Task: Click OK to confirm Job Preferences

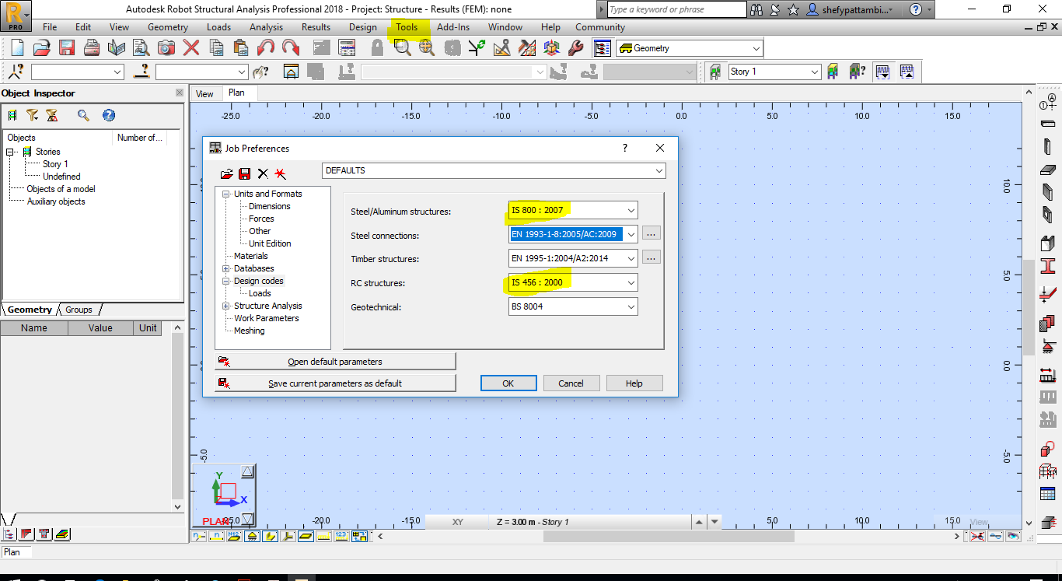Action: point(508,383)
